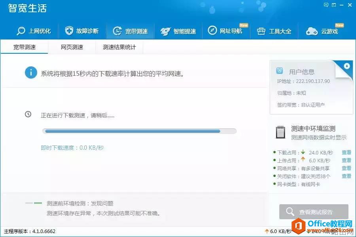Click 查看 link for 网络共享
Viewport: 356px width, 237px height.
pos(347,168)
